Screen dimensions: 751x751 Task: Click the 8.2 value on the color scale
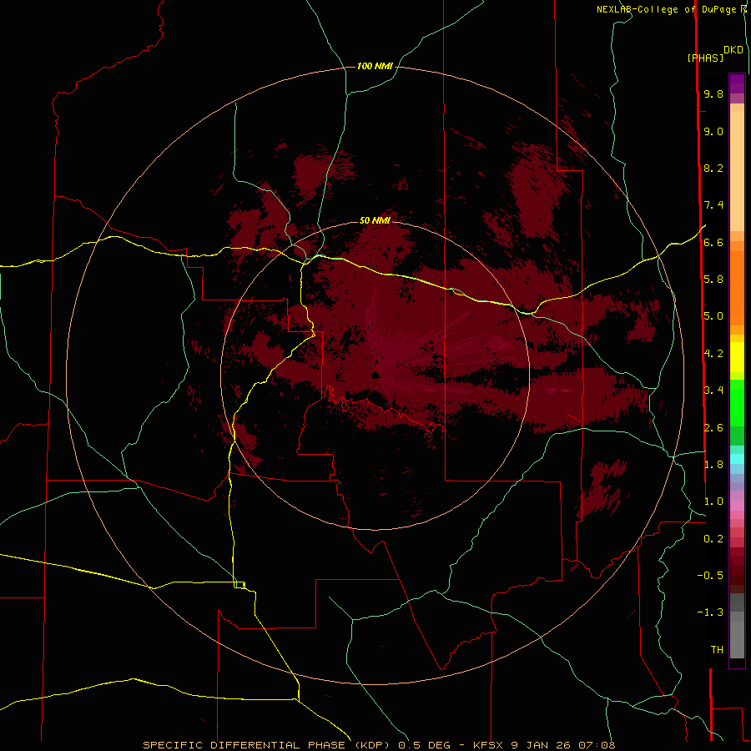[713, 168]
